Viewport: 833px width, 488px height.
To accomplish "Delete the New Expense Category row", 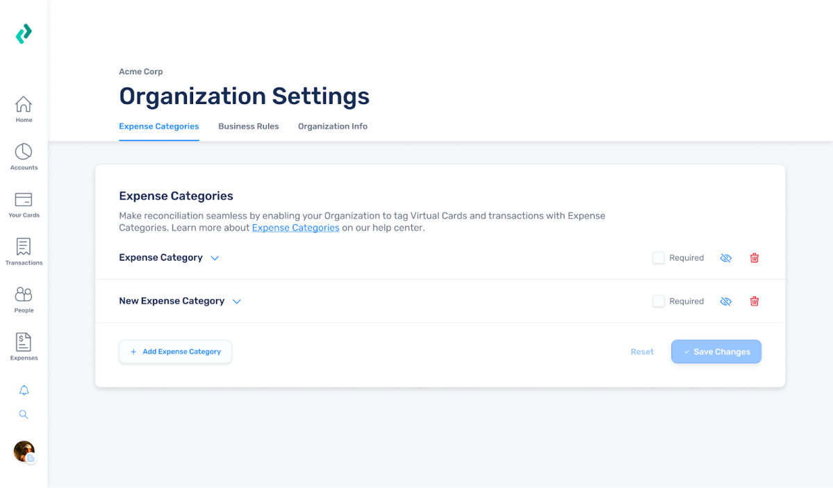I will tap(754, 301).
